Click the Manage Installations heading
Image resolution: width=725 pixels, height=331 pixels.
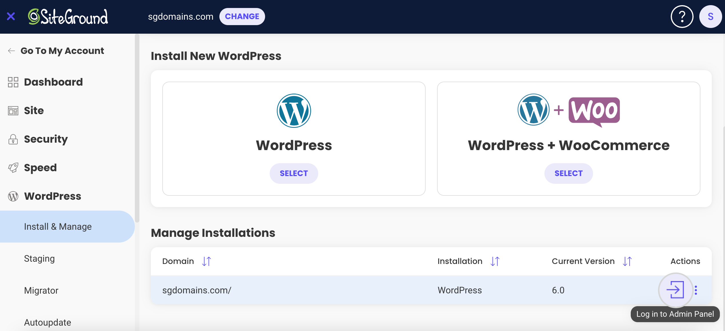pos(213,233)
